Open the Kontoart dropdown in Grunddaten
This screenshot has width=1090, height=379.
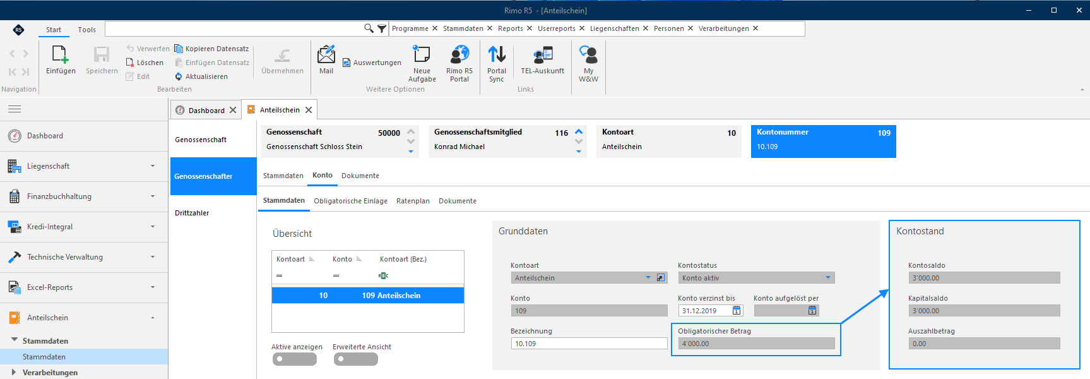(x=648, y=278)
